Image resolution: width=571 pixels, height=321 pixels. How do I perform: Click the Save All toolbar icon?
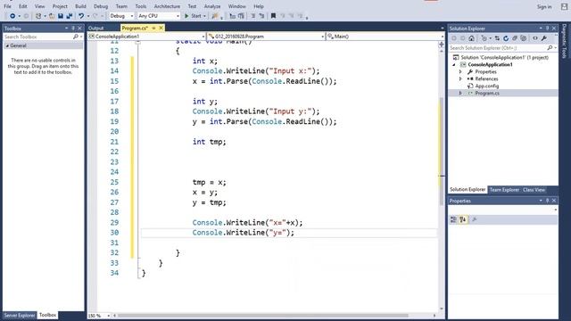click(70, 16)
